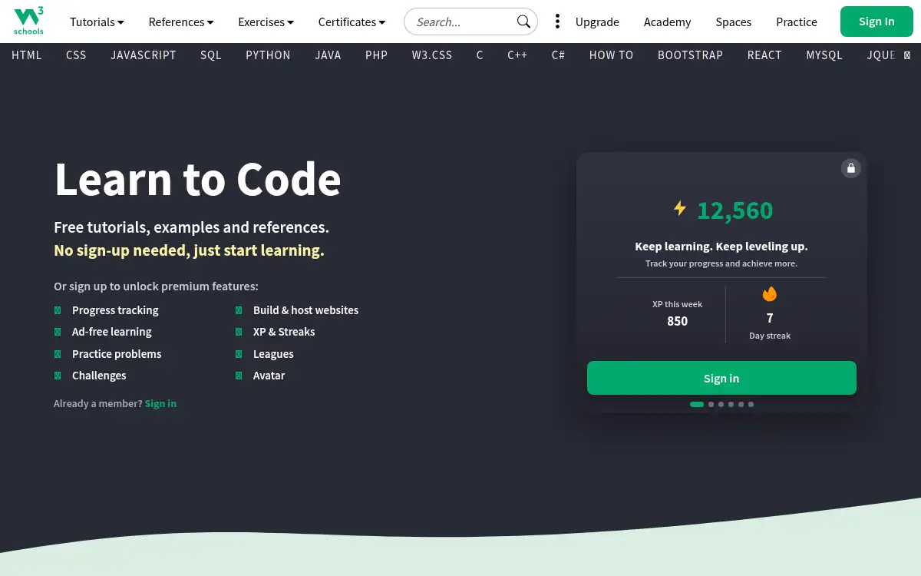Image resolution: width=921 pixels, height=576 pixels.
Task: Select HTML in the topic bar
Action: [x=27, y=55]
